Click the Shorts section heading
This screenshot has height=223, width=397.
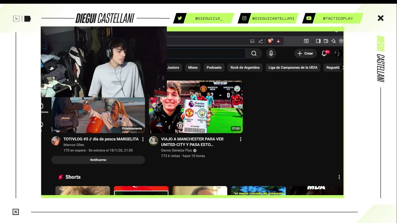(73, 177)
